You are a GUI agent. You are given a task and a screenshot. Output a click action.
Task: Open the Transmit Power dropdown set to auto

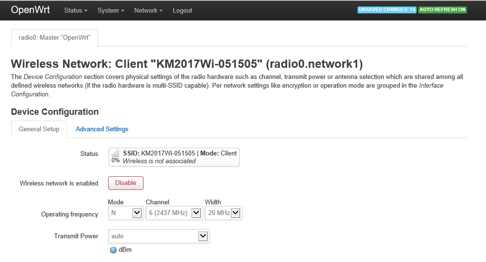[159, 236]
